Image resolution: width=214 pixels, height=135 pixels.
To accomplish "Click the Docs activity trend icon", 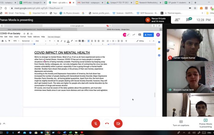I will tap(134, 35).
